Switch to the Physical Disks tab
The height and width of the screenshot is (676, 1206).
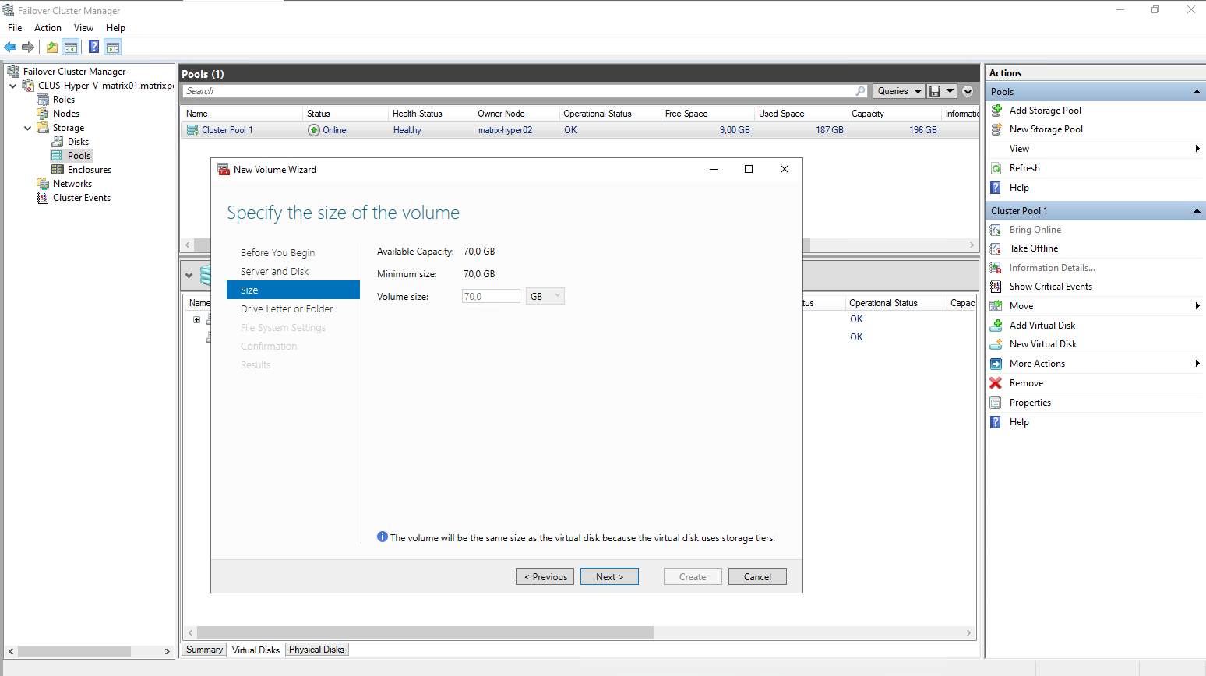316,650
